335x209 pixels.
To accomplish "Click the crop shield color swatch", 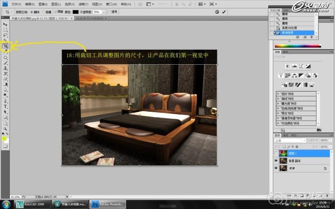I will (x=75, y=12).
